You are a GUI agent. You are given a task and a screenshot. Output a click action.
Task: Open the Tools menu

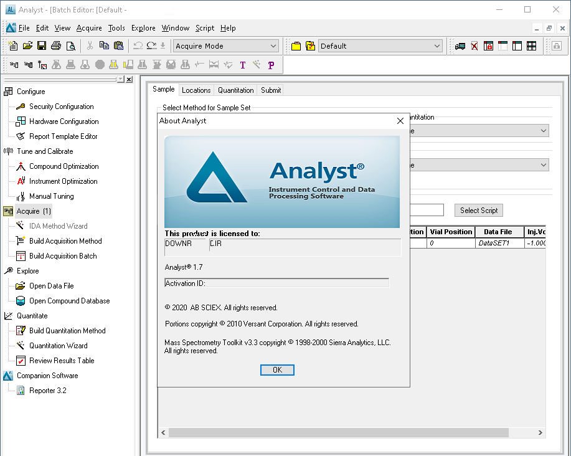tap(116, 28)
